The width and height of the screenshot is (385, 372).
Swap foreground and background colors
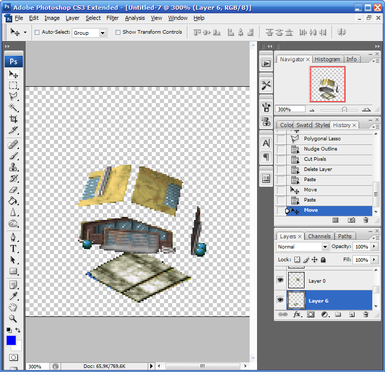click(18, 330)
